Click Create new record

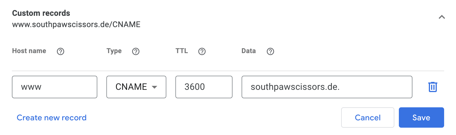pyautogui.click(x=51, y=117)
